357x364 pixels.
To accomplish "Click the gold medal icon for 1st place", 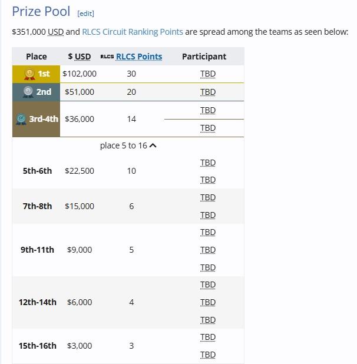I will pos(29,74).
